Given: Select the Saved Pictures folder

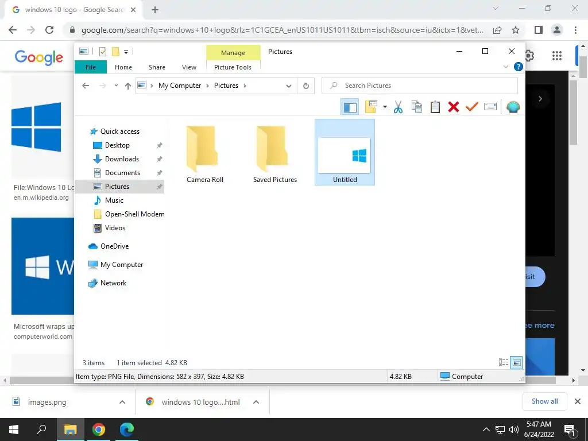Looking at the screenshot, I should (x=275, y=154).
